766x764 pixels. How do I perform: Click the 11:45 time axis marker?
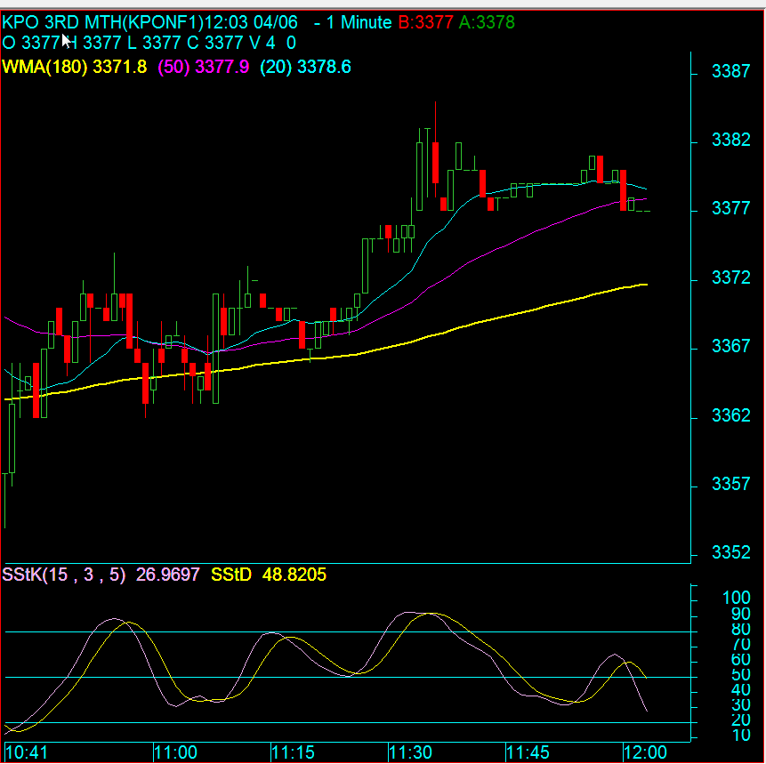click(x=528, y=752)
